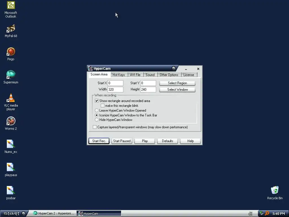Screen dimensions: 289x217
Task: Switch to the Screen Area tab
Action: [x=99, y=74]
